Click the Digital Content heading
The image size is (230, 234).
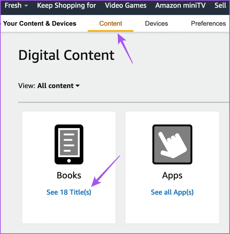click(x=66, y=56)
